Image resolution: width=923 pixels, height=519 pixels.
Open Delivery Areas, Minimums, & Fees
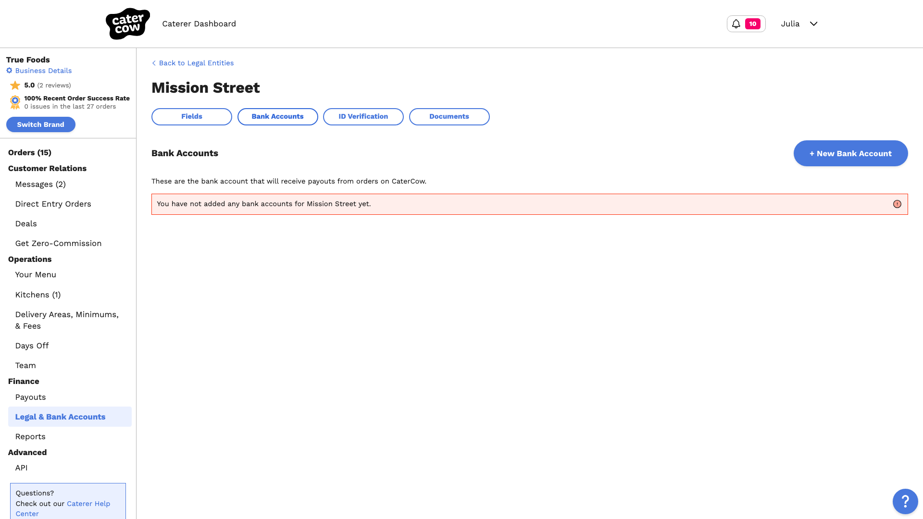[x=67, y=320]
